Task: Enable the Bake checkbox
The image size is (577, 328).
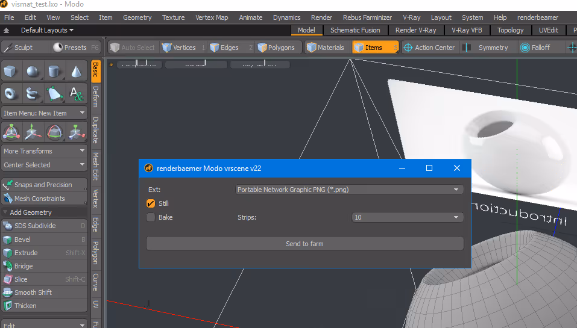Action: pos(151,217)
